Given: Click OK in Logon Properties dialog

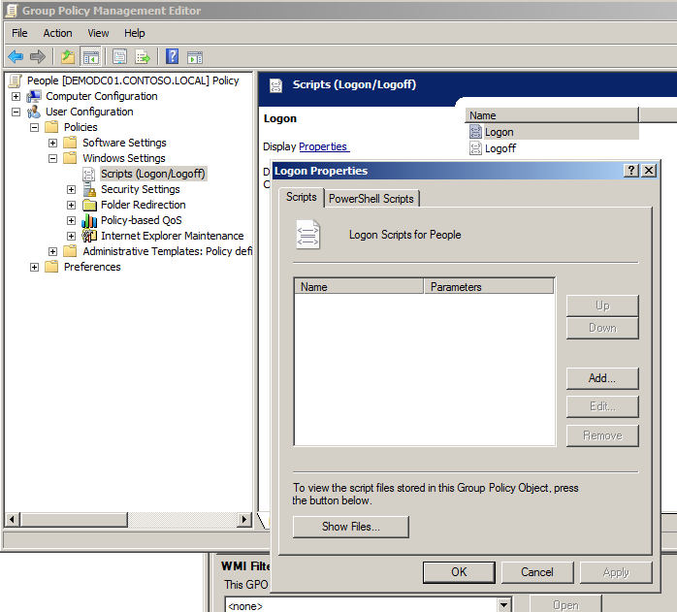Looking at the screenshot, I should click(x=459, y=572).
